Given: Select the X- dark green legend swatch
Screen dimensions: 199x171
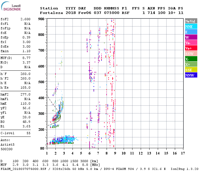Looking at the screenshot, I should point(191,59).
